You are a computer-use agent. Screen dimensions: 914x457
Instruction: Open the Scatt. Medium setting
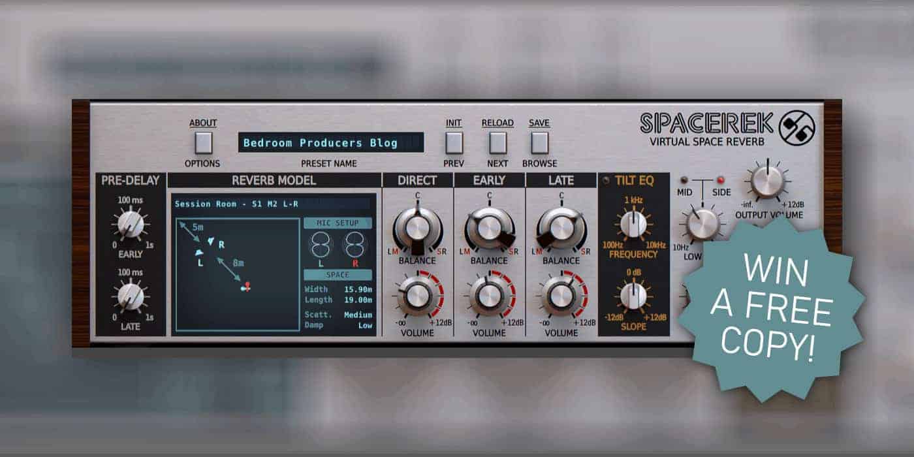tap(338, 315)
